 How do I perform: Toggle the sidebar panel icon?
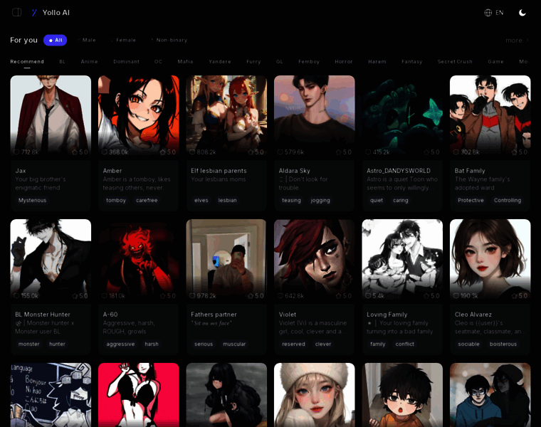pos(17,12)
